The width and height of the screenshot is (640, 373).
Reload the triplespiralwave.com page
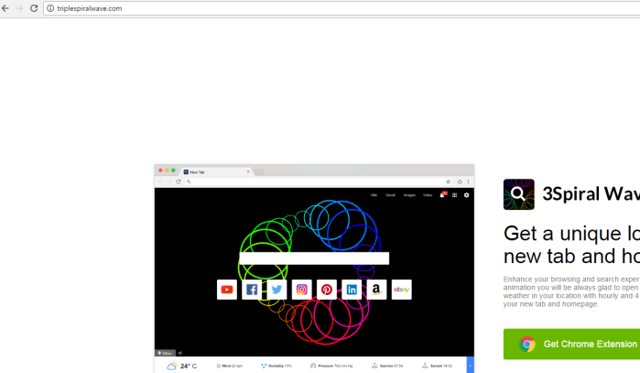[34, 8]
